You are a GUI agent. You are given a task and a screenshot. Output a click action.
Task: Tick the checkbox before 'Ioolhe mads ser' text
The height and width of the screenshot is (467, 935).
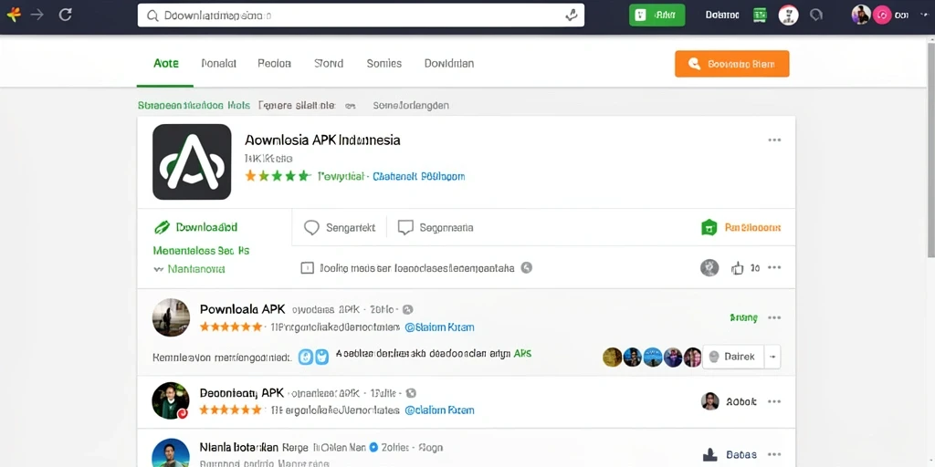pyautogui.click(x=307, y=268)
